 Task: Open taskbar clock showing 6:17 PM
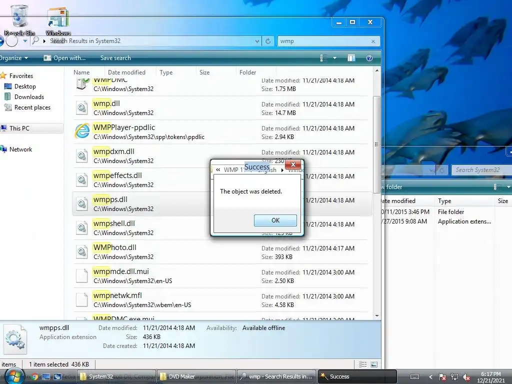tap(491, 377)
